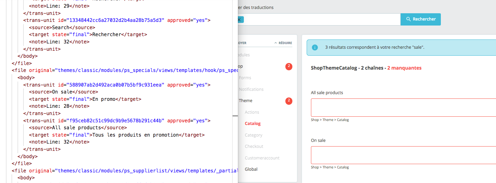This screenshot has width=496, height=183.
Task: Click the 'Line: 29' note in XML
Action: [59, 6]
